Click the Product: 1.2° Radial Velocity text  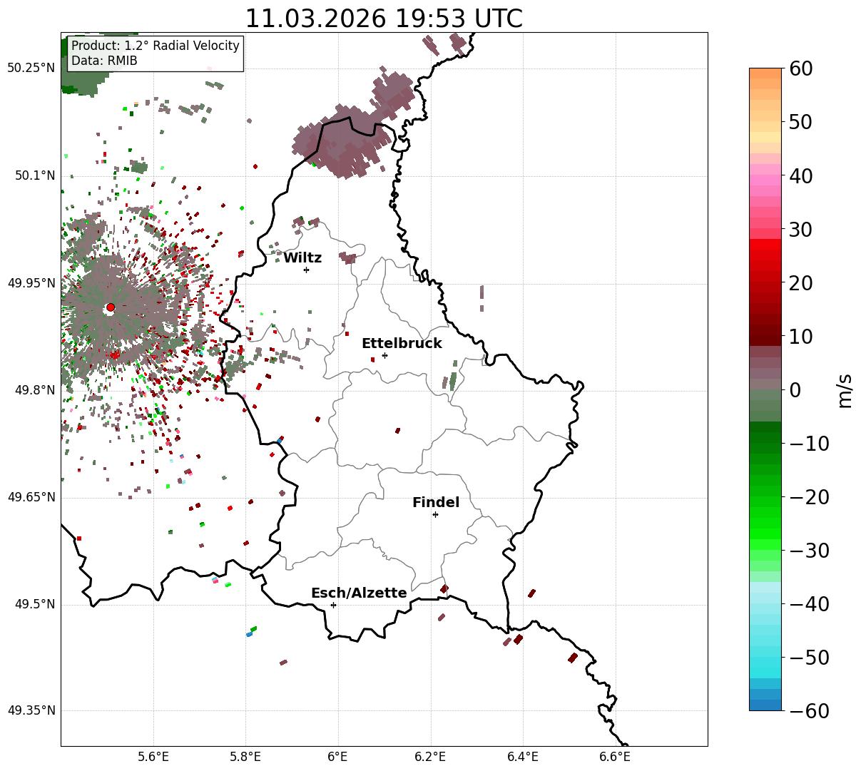click(x=156, y=46)
